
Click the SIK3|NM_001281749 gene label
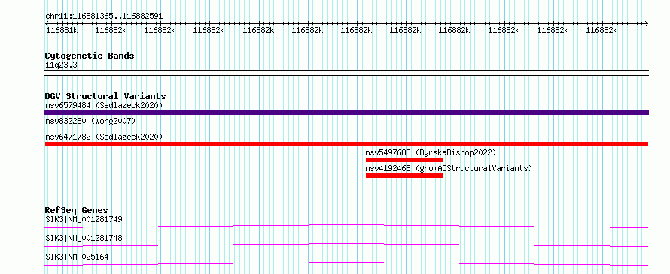pos(84,220)
